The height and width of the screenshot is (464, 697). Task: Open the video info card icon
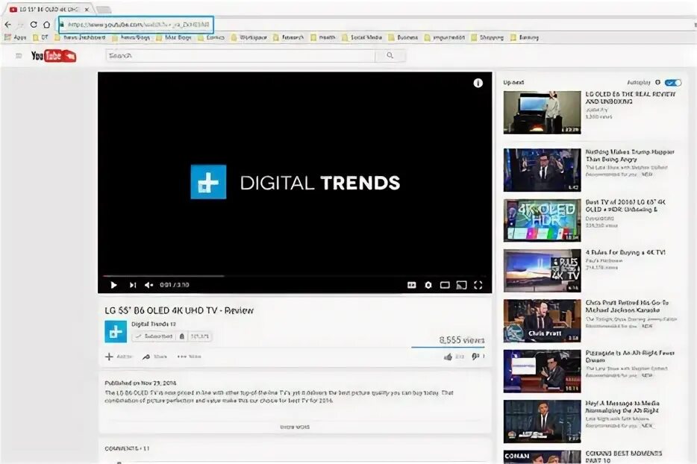(x=478, y=83)
